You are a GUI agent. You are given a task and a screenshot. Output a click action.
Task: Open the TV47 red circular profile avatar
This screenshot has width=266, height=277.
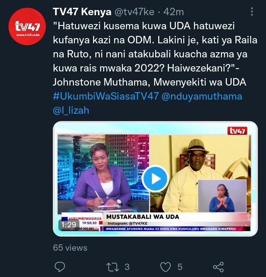pos(27,27)
